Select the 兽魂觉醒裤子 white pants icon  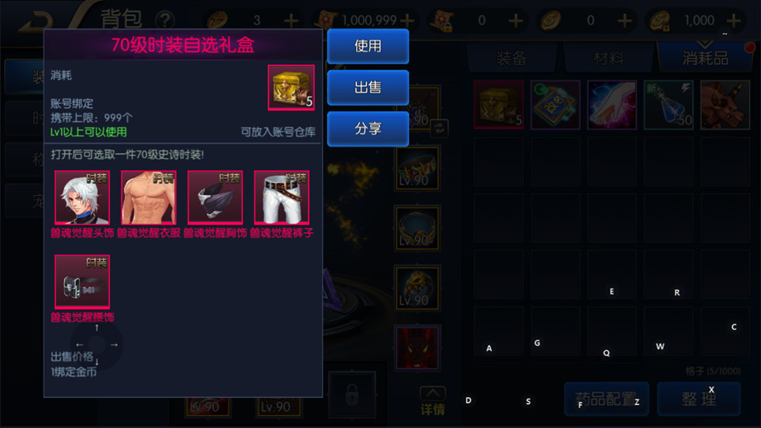coord(281,197)
